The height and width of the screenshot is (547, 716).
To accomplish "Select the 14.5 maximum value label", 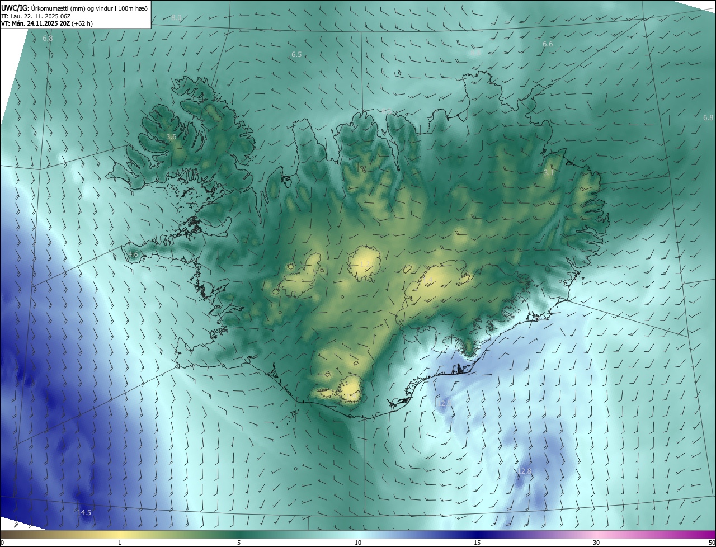I will pos(84,512).
